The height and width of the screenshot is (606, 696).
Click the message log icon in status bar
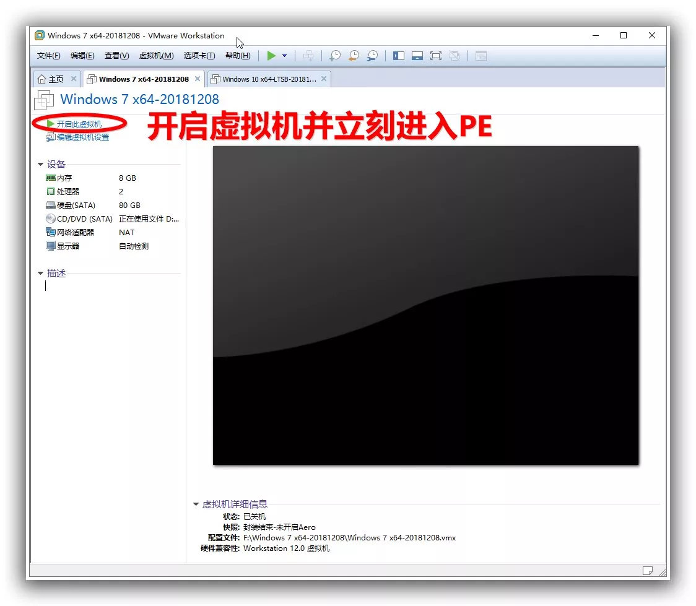click(648, 571)
